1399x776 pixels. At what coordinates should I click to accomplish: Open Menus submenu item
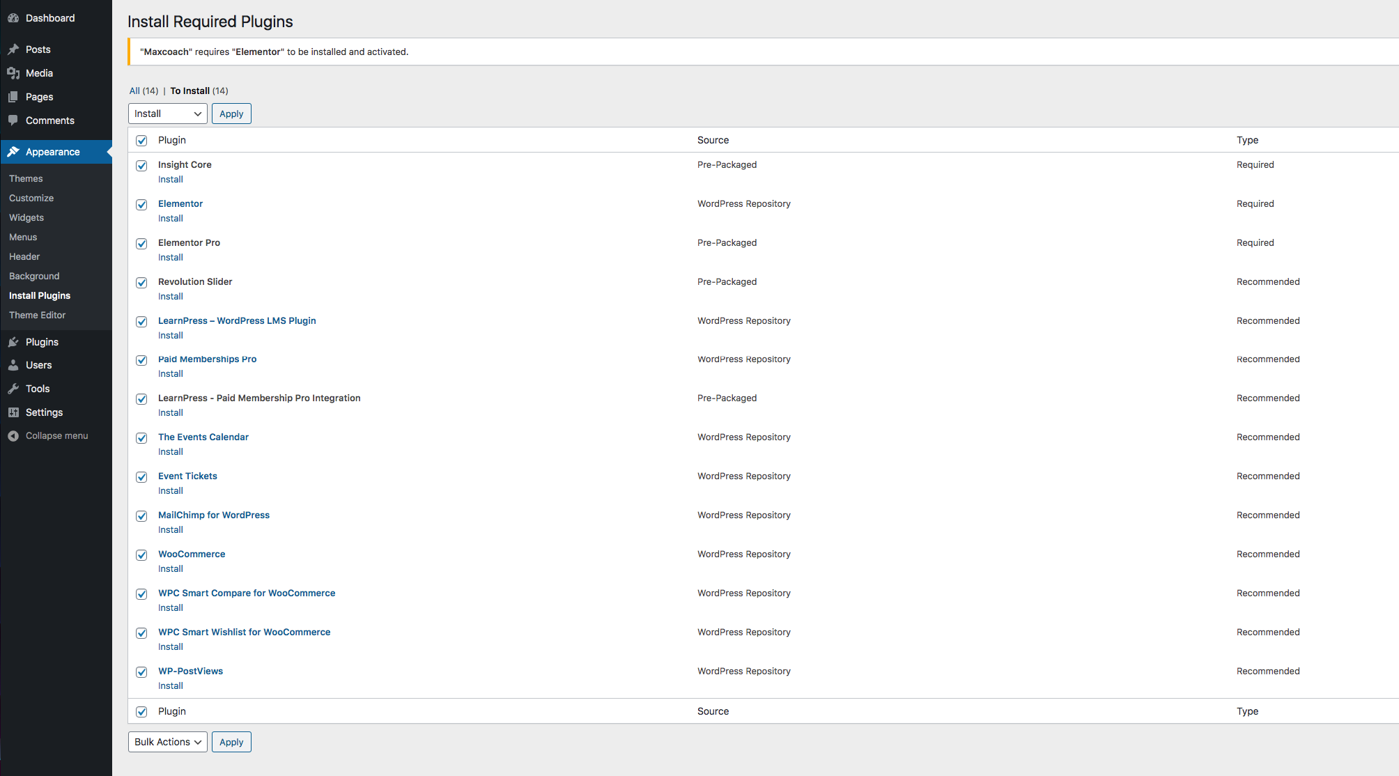[23, 237]
